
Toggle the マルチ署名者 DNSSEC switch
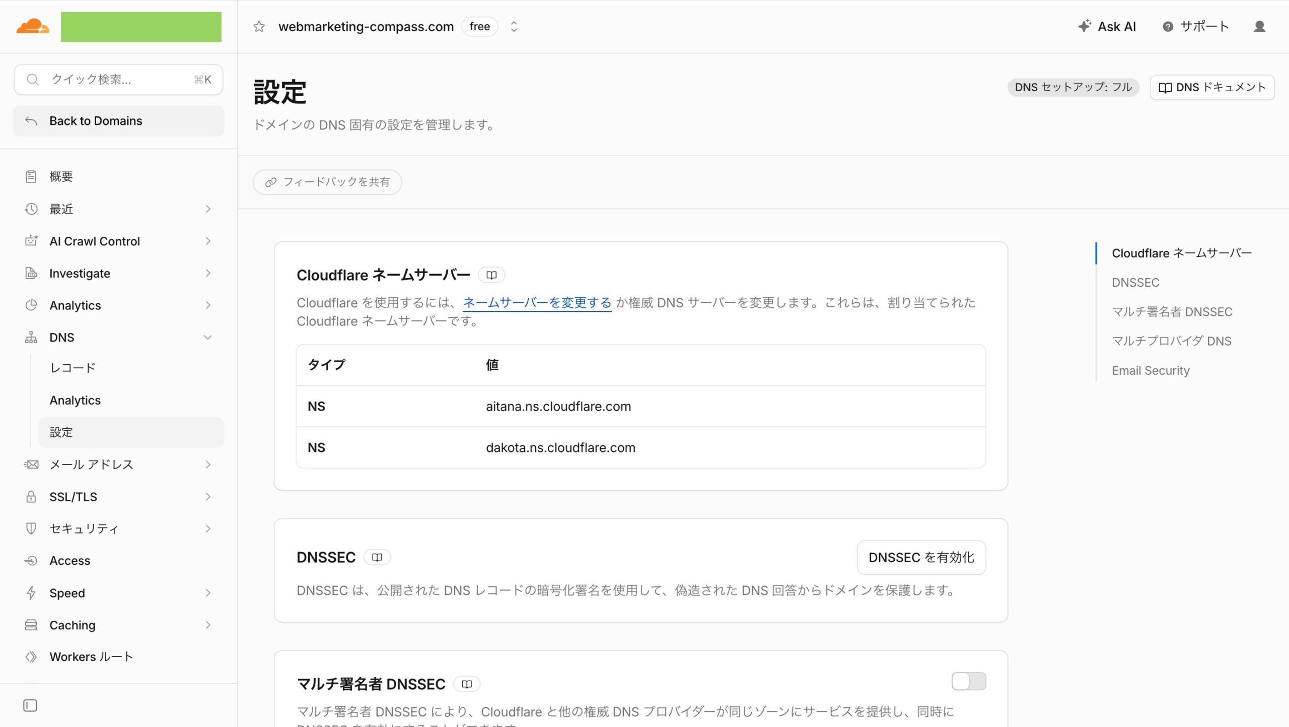pyautogui.click(x=969, y=682)
